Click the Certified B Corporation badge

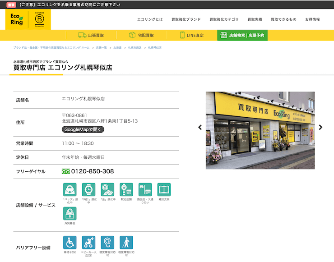coord(39,19)
